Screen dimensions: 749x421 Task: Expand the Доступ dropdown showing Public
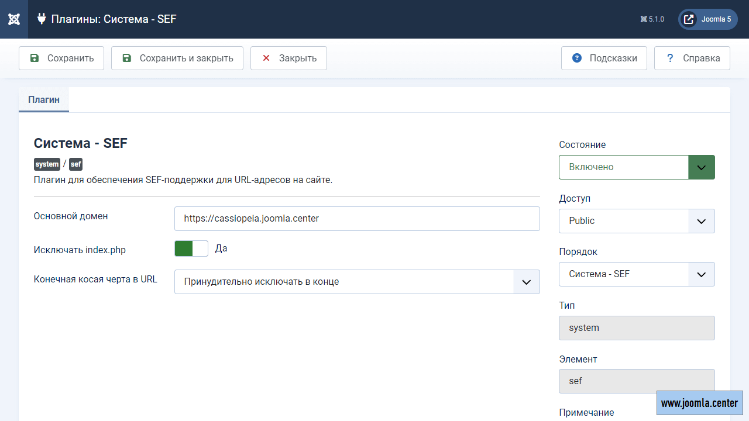pyautogui.click(x=637, y=221)
